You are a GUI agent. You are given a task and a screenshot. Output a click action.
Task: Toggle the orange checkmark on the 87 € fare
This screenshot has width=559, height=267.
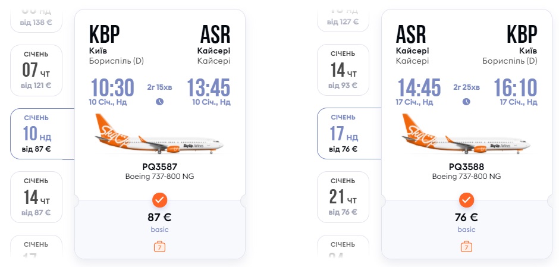159,199
